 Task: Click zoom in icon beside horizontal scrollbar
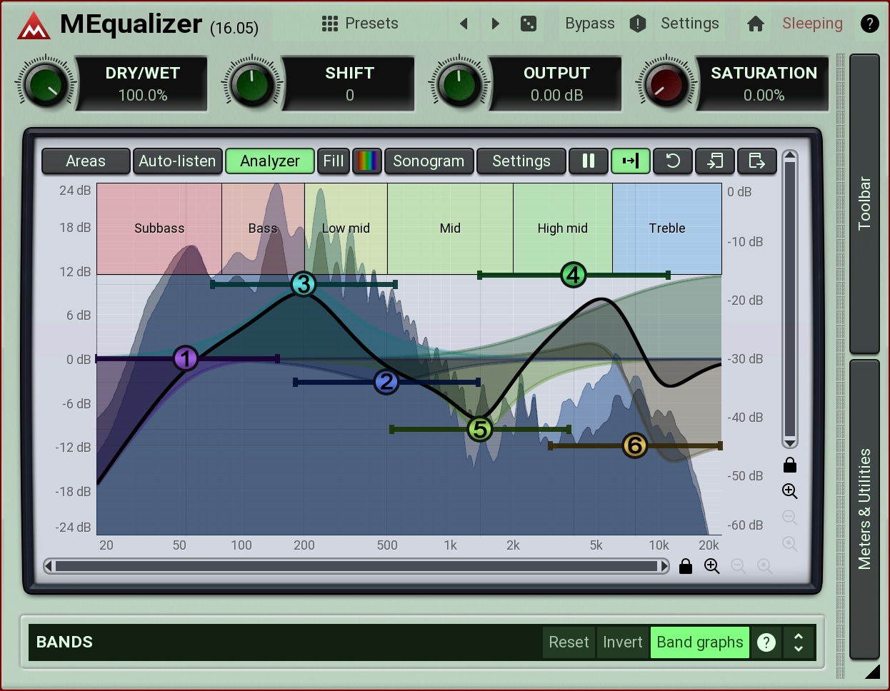pos(712,566)
